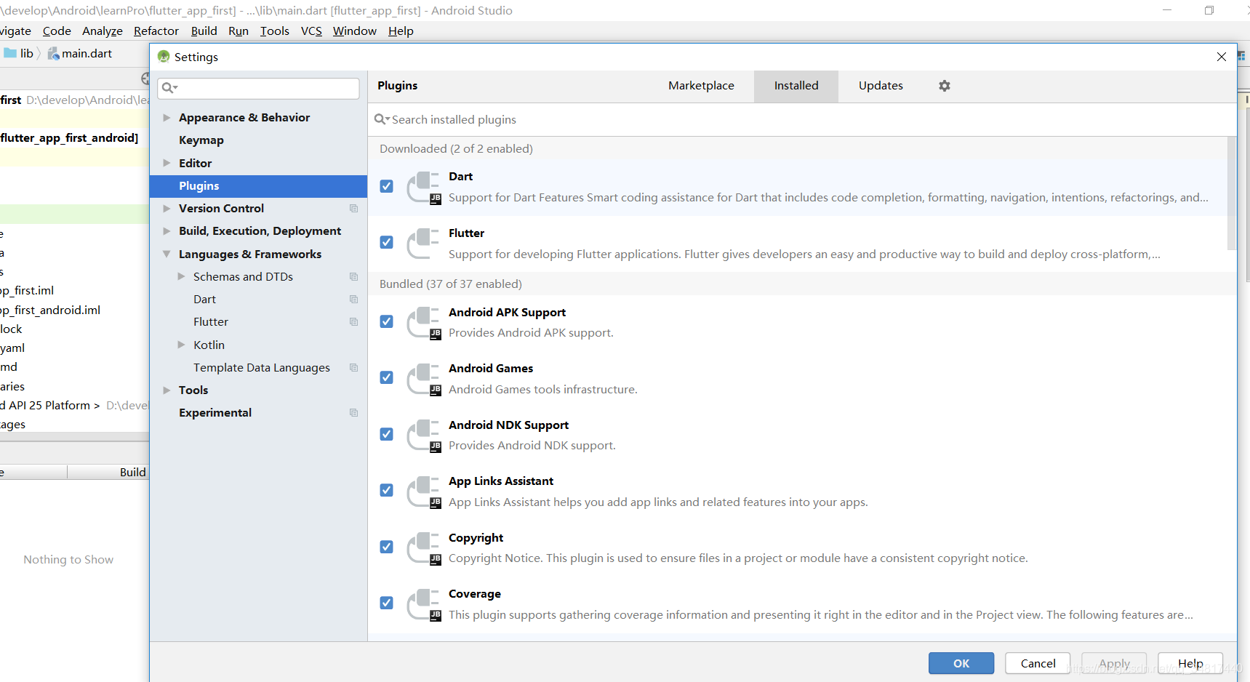Screen dimensions: 1250x682
Task: Click the Android APK Support plugin icon
Action: 424,323
